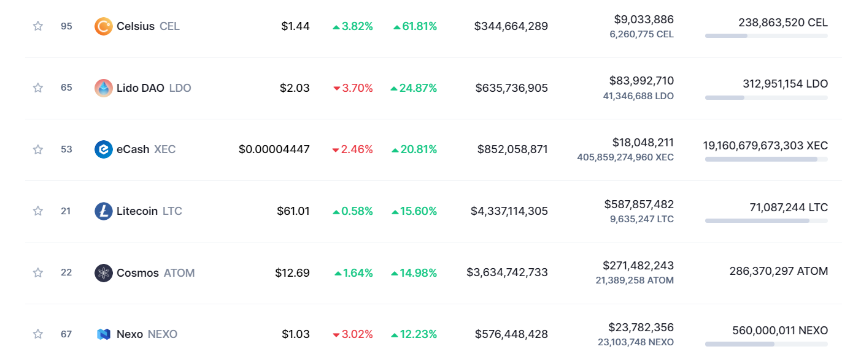Go to the Cosmos ATOM page
This screenshot has height=360, width=842.
coord(138,272)
